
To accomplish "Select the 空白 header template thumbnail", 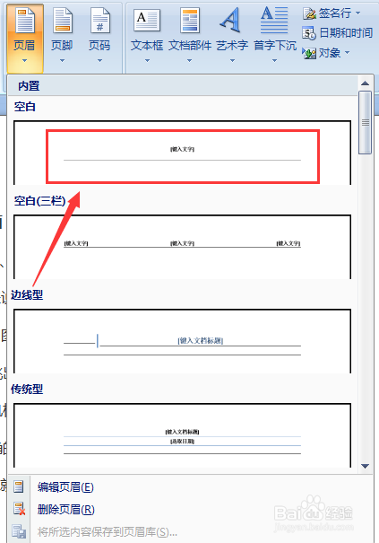I will [x=182, y=153].
